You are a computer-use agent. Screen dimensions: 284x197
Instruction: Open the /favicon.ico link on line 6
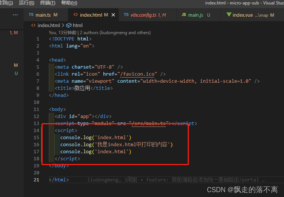[x=137, y=74]
